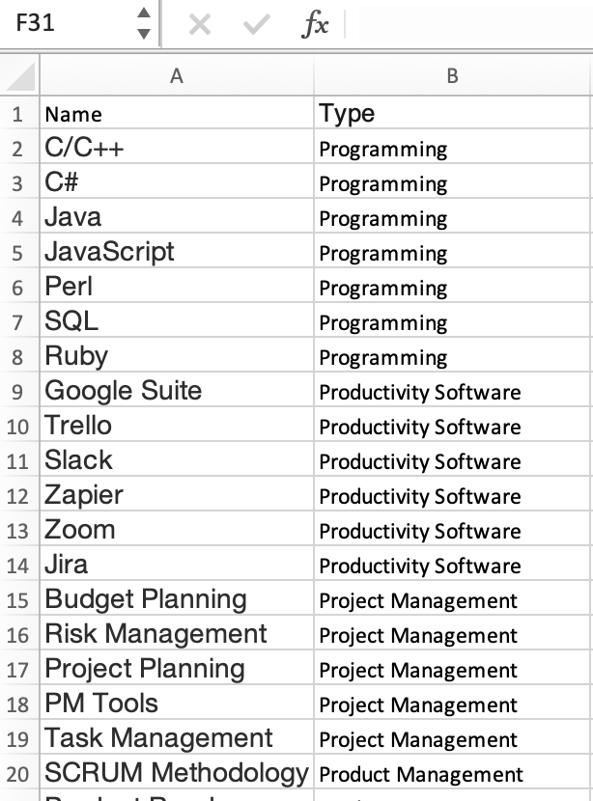The height and width of the screenshot is (801, 593).
Task: Select the Product Management cell in row 20
Action: (x=452, y=773)
